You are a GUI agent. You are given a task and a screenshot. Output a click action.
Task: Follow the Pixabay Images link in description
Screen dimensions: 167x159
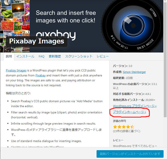coord(16,70)
